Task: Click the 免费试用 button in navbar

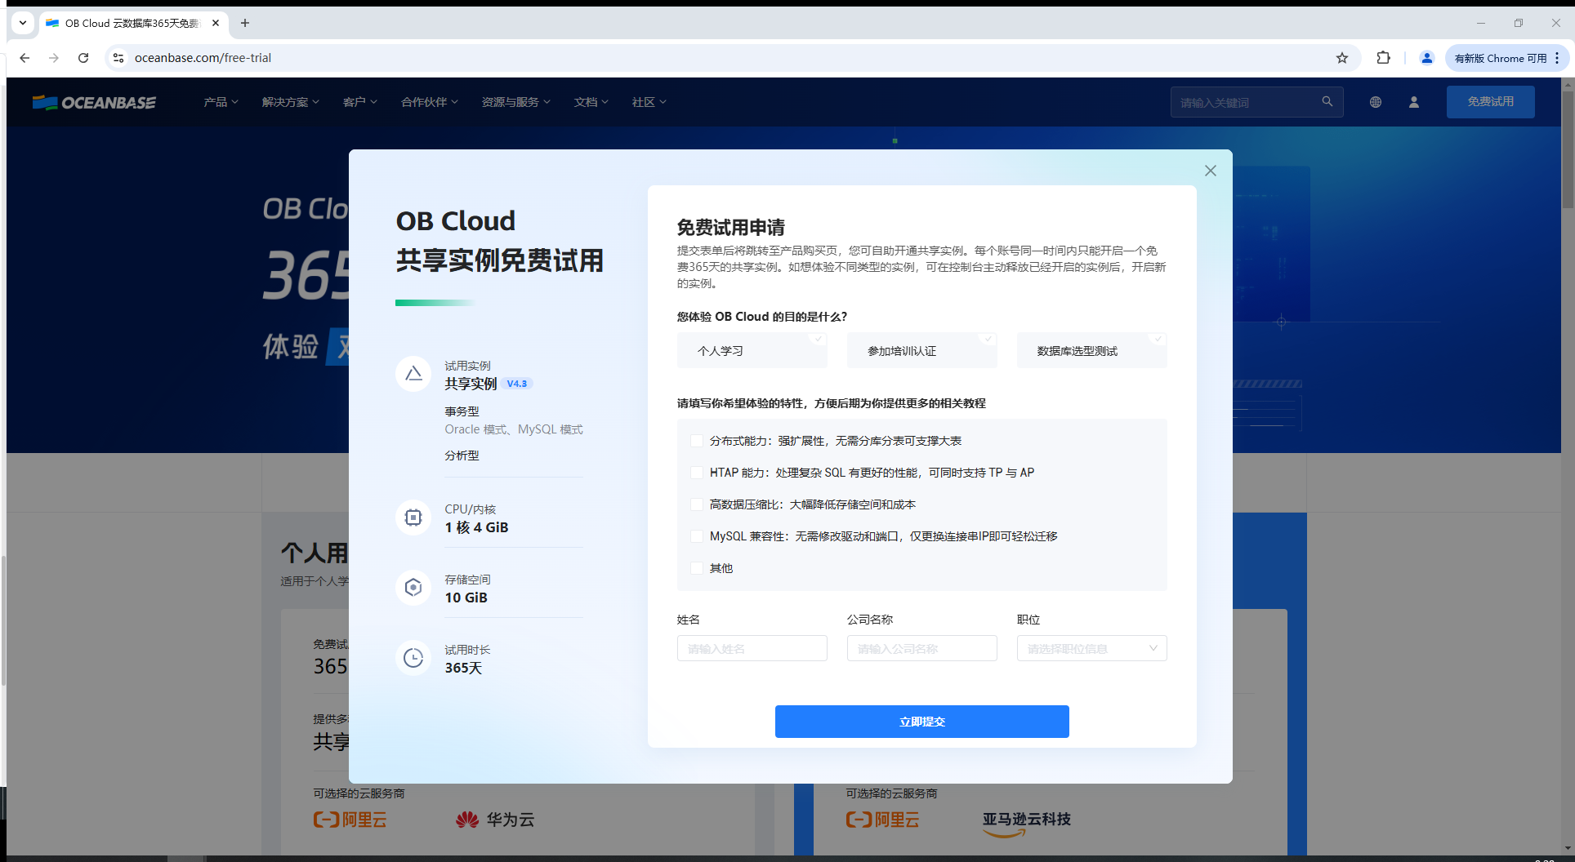Action: [x=1490, y=101]
